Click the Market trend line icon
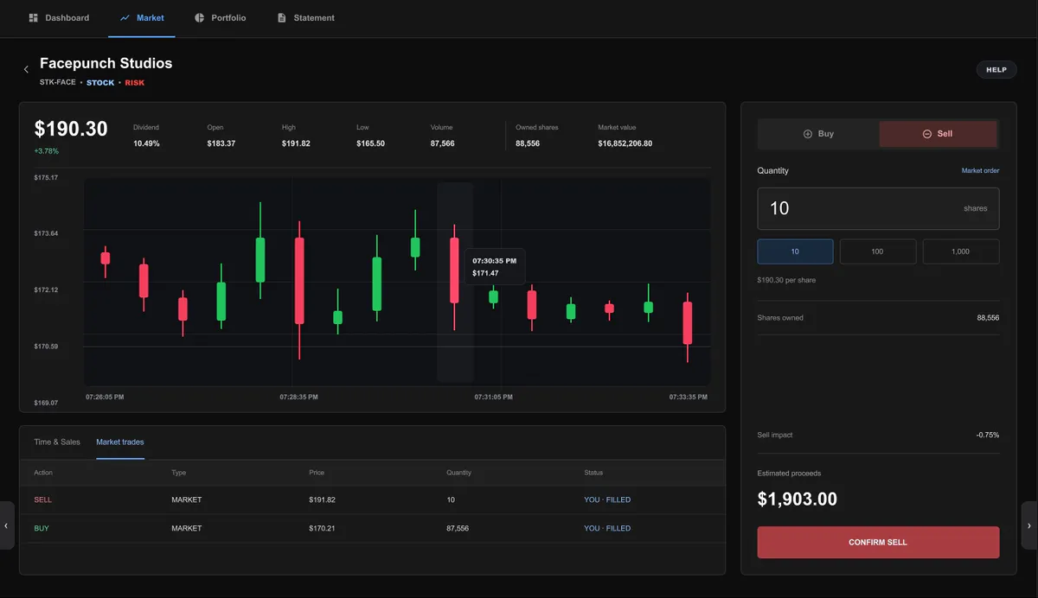The height and width of the screenshot is (598, 1038). (125, 17)
